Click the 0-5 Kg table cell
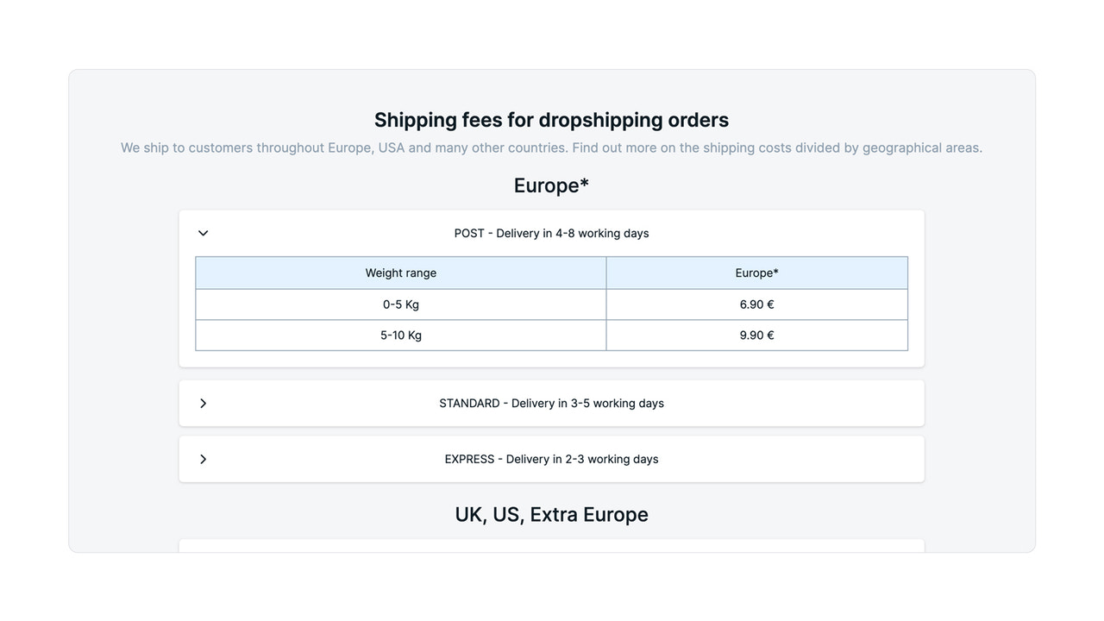The width and height of the screenshot is (1104, 621). click(x=400, y=304)
